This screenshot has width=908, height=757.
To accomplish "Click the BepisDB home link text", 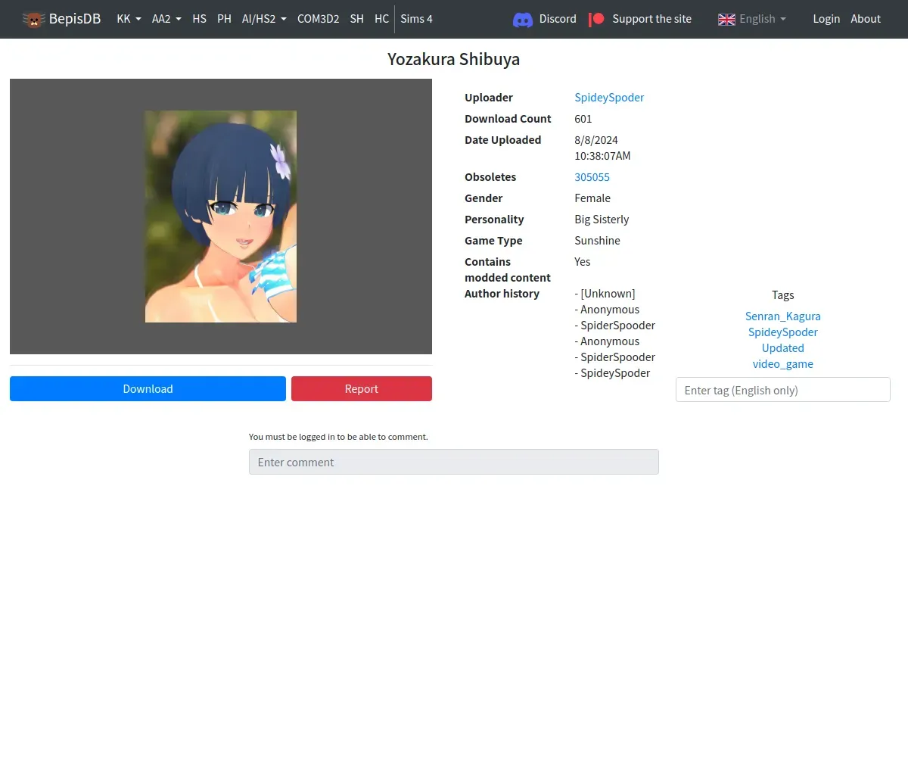I will [x=75, y=19].
